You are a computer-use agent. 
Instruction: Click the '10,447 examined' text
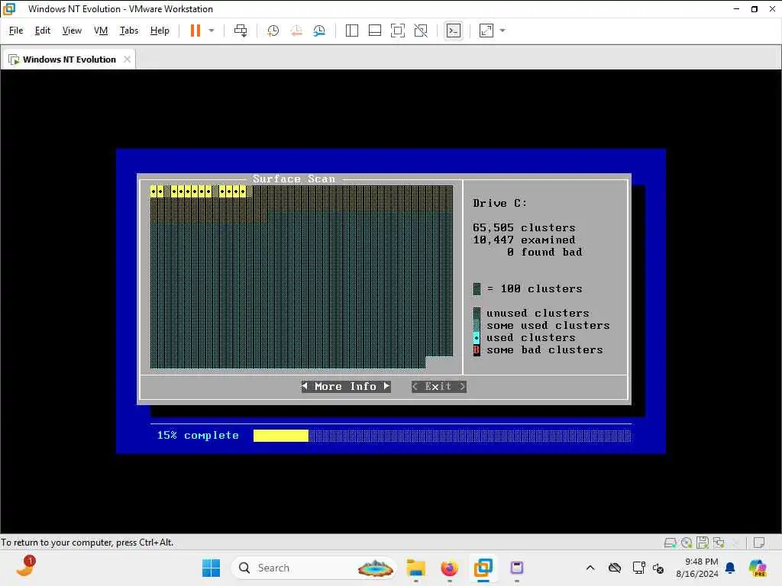(524, 240)
